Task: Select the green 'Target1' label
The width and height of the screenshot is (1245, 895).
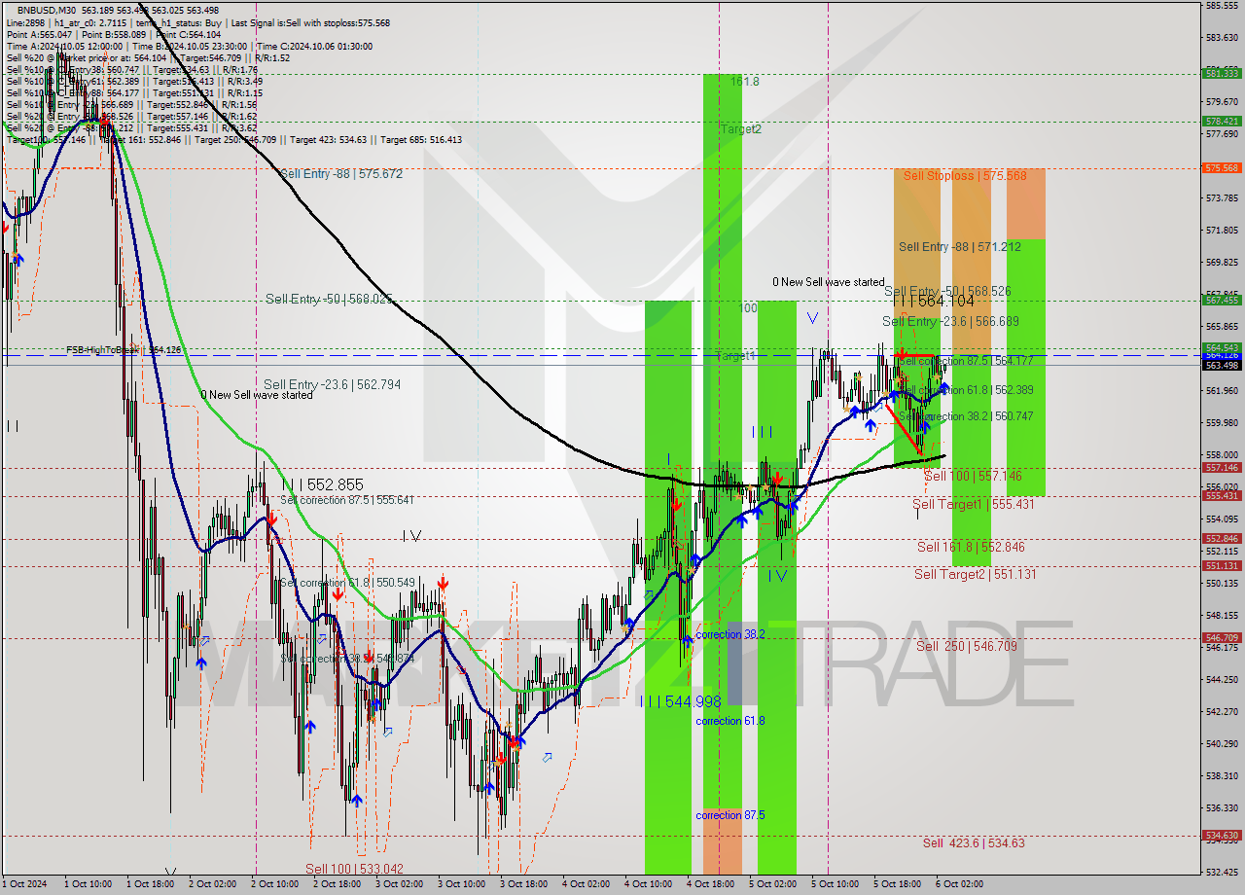Action: pos(735,356)
